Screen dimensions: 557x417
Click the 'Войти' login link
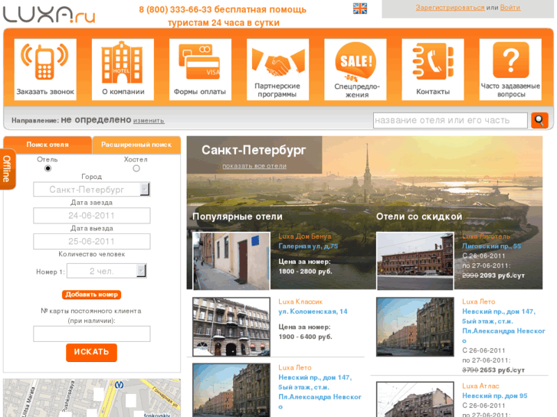click(x=510, y=8)
